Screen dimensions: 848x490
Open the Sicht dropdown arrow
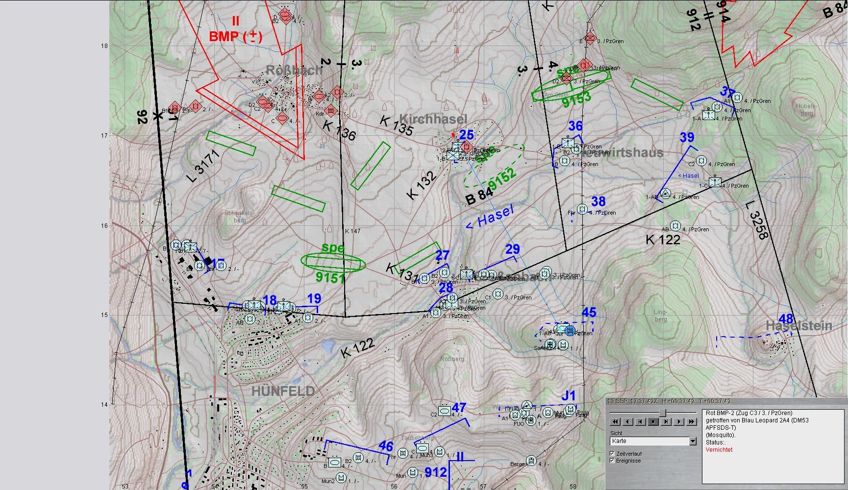[693, 441]
